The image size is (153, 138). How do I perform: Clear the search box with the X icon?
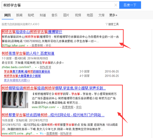point(116,5)
